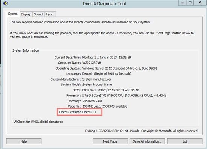Minimize the DirectX Diagnostic Tool window

182,3
